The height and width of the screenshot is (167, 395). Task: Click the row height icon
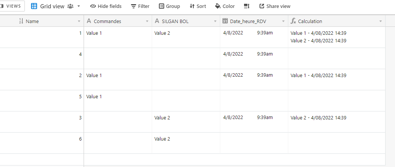pos(247,6)
